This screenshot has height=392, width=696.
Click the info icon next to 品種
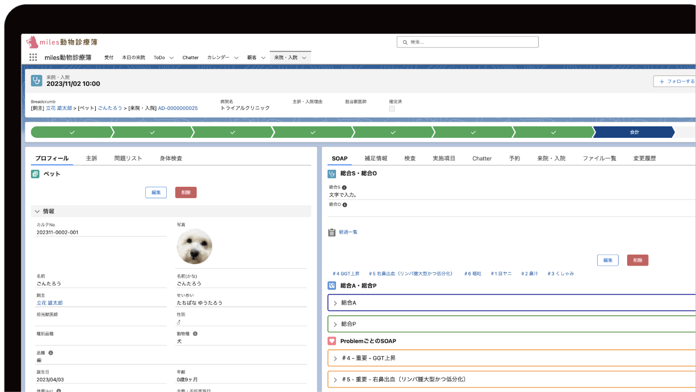[x=51, y=353]
